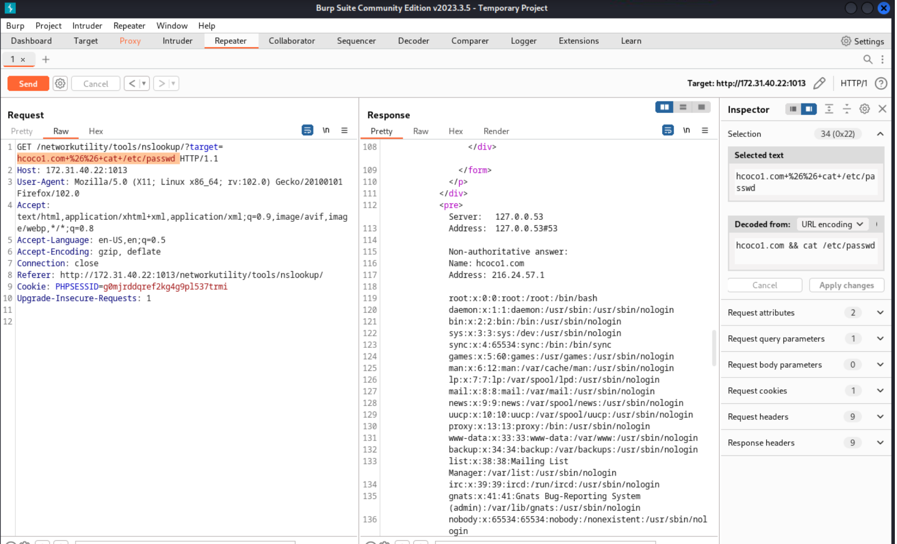Close the Inspector panel
This screenshot has height=544, width=897.
point(882,109)
